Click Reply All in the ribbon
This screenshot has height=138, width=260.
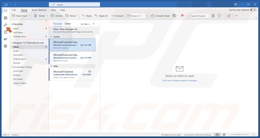click(x=101, y=16)
